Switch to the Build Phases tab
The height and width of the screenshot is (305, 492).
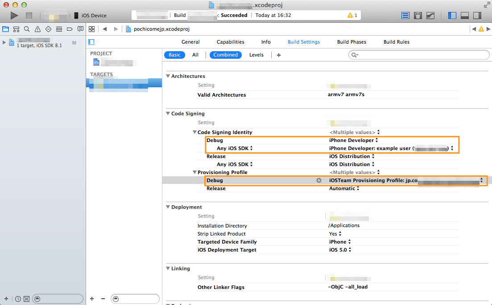[351, 42]
